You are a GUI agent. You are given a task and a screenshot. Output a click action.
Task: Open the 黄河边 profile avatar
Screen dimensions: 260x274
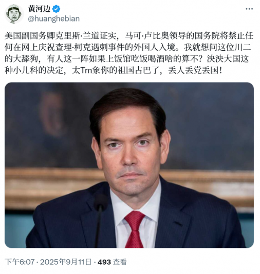coord(14,14)
